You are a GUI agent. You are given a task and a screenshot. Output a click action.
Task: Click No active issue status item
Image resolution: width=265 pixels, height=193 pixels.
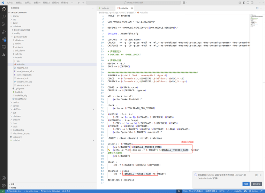[x=31, y=191]
